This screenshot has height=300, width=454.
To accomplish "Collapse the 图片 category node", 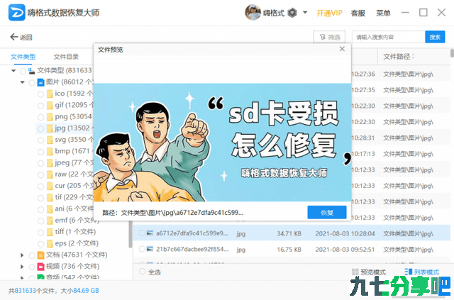I will 22,82.
